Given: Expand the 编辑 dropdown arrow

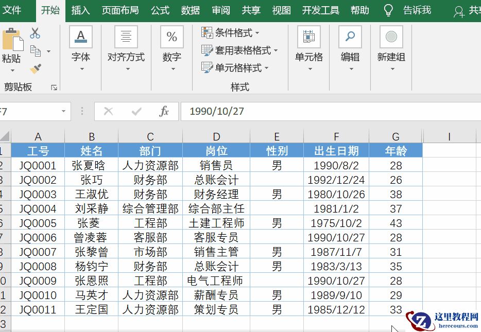Looking at the screenshot, I should click(x=352, y=69).
